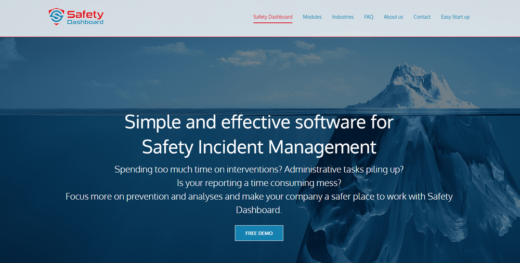Open the Modules menu item
Viewport: 520px width, 263px height.
[x=312, y=17]
